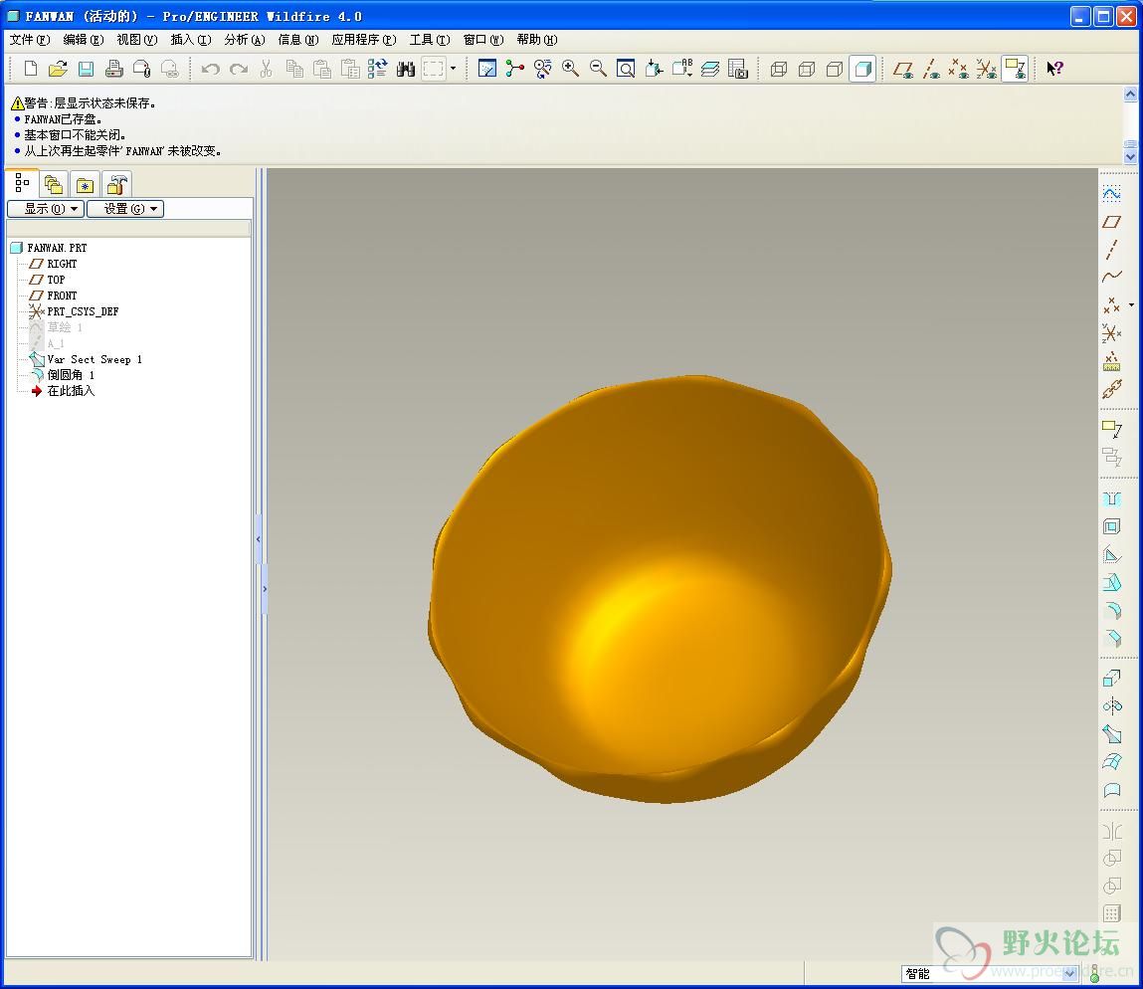
Task: Open the 视图(V) menu
Action: (137, 40)
